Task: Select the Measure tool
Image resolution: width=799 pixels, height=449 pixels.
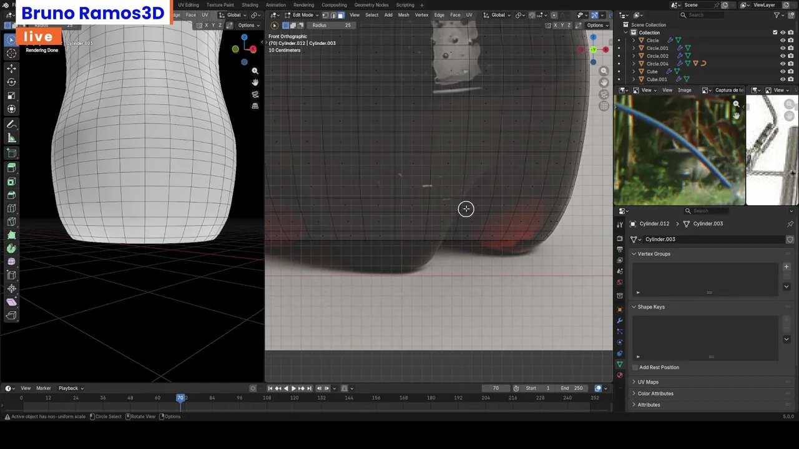Action: click(11, 138)
